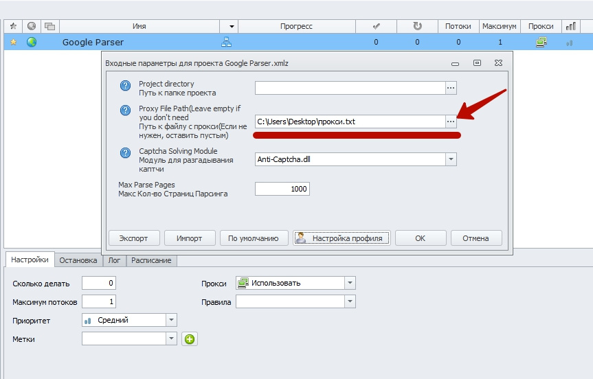The height and width of the screenshot is (379, 593).
Task: Click the green plus icon next to Метки
Action: pos(189,338)
